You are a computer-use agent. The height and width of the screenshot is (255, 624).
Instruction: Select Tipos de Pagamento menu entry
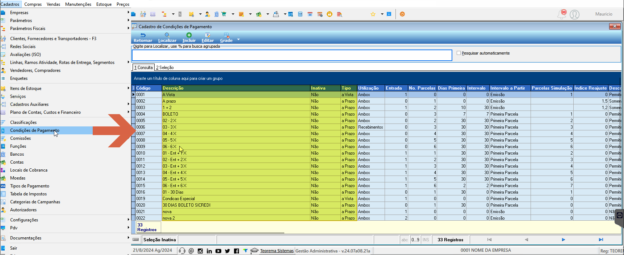click(29, 186)
